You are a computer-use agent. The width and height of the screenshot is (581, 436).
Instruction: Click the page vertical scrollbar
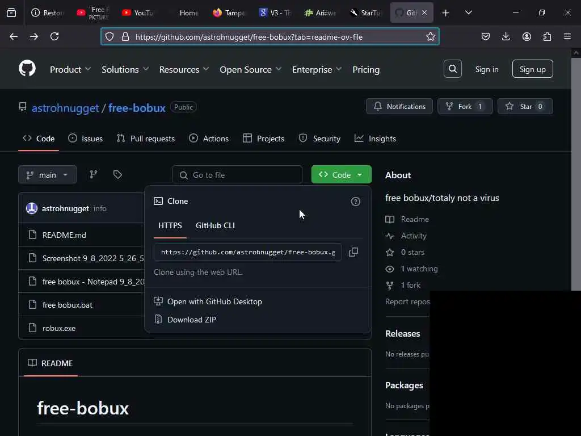pos(575,174)
